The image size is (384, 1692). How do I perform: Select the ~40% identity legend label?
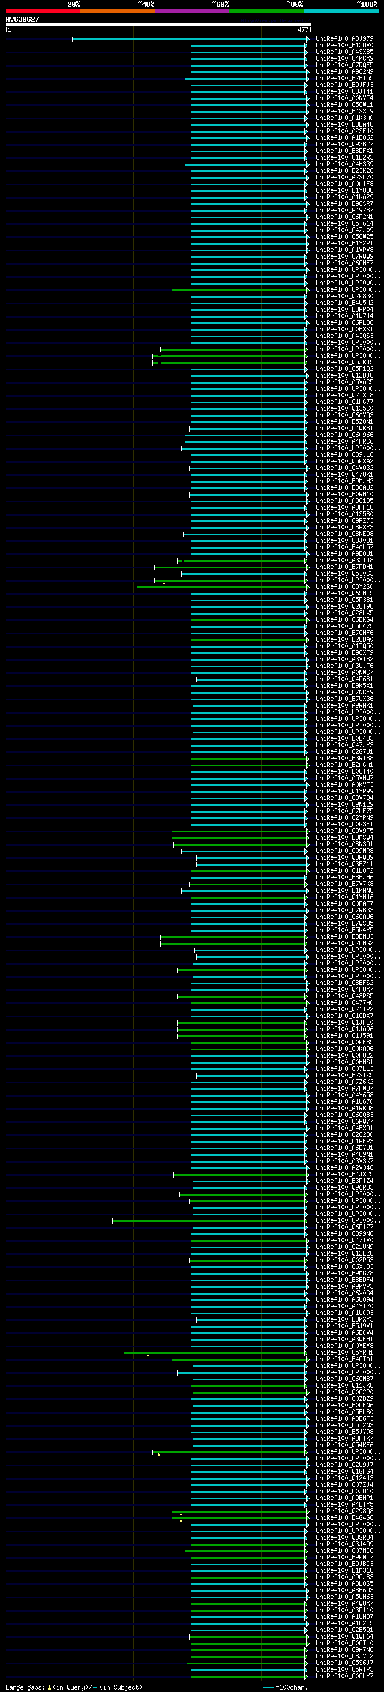pos(146,4)
